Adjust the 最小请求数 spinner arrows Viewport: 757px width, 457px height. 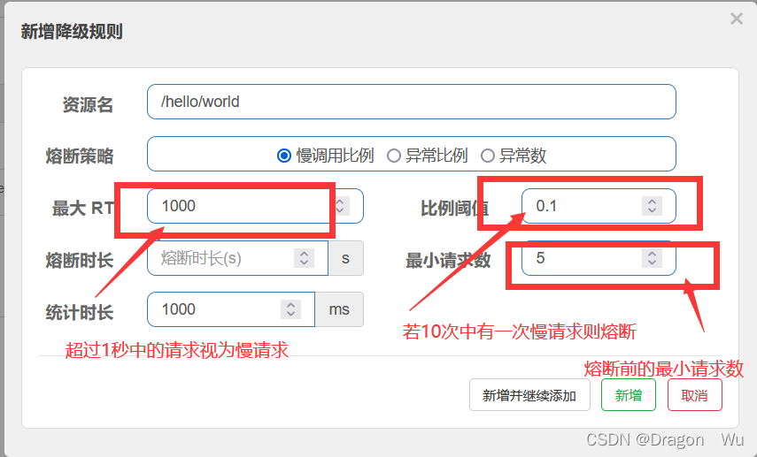[652, 258]
